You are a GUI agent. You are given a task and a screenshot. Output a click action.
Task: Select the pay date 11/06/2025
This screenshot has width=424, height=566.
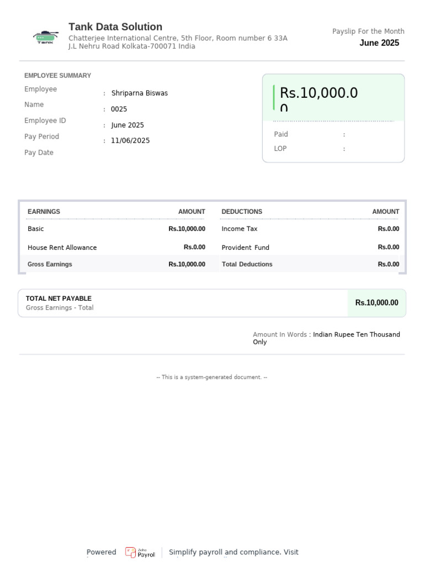tap(130, 140)
